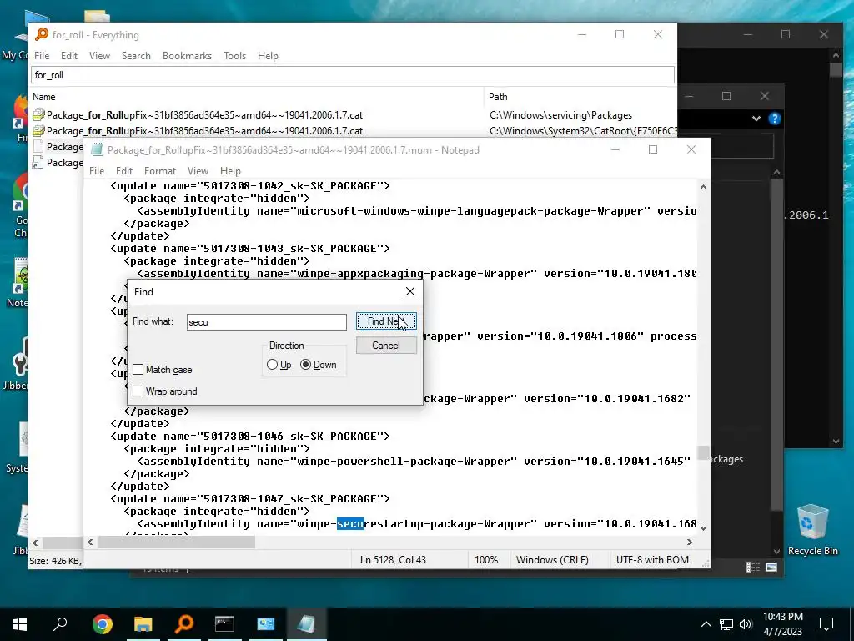The image size is (854, 641).
Task: Click Cancel in the Find dialog
Action: click(386, 345)
